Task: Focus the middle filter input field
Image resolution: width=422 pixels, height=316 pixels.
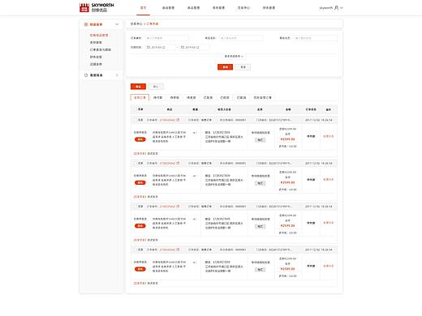Action: pyautogui.click(x=241, y=38)
